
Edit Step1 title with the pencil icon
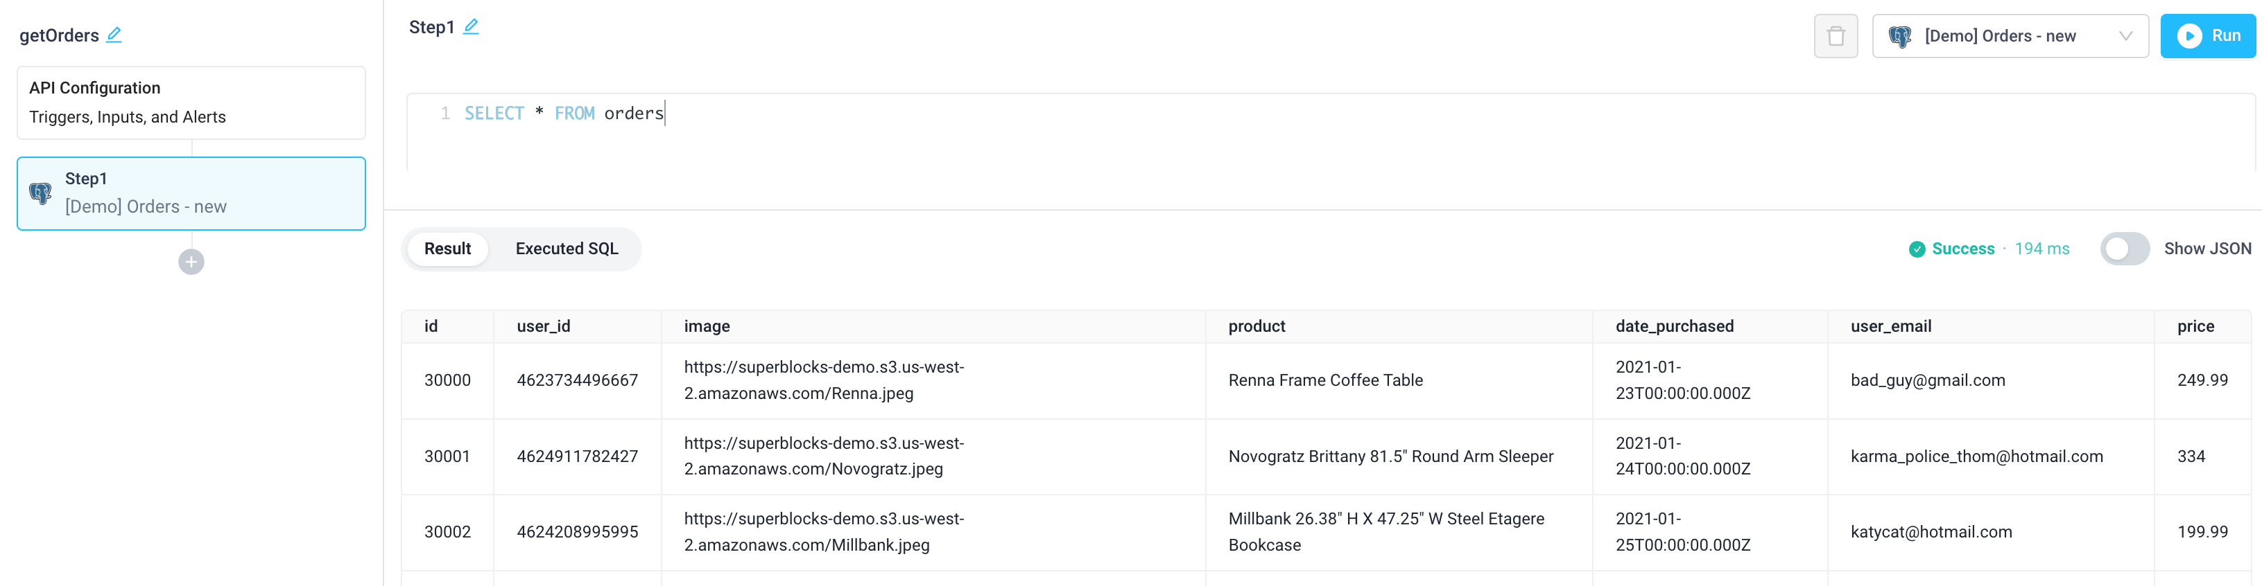pos(472,26)
